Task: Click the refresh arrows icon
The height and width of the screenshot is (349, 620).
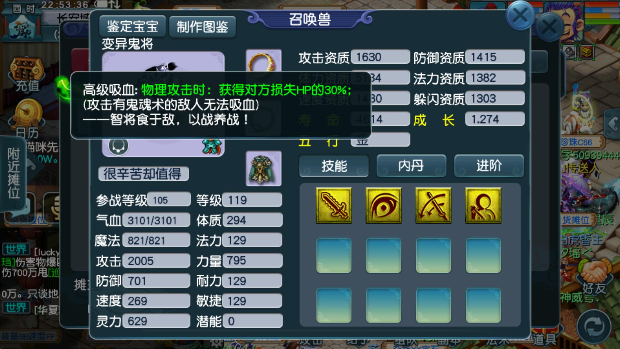Action: tap(594, 327)
